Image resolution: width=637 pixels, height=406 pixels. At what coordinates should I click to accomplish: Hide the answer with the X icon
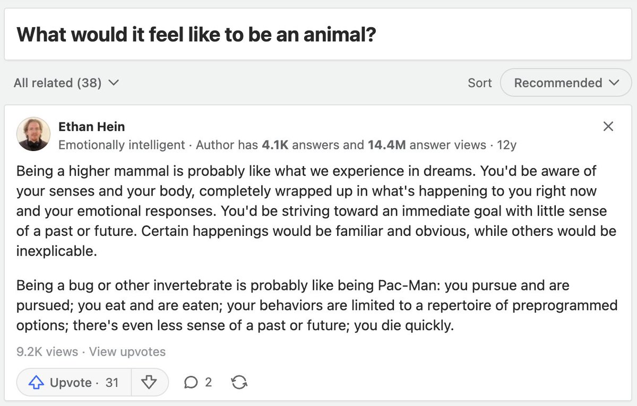pos(608,126)
